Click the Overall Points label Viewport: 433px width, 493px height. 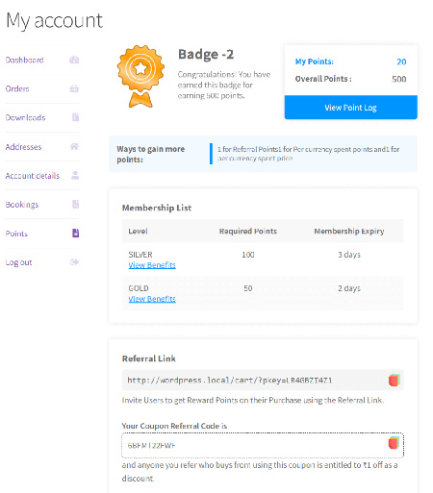coord(323,79)
